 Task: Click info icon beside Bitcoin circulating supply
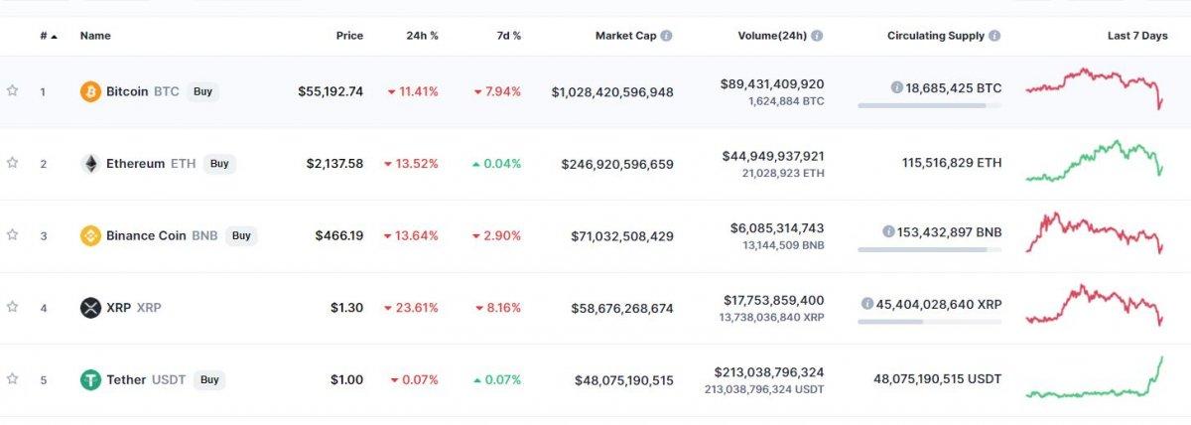tap(897, 87)
